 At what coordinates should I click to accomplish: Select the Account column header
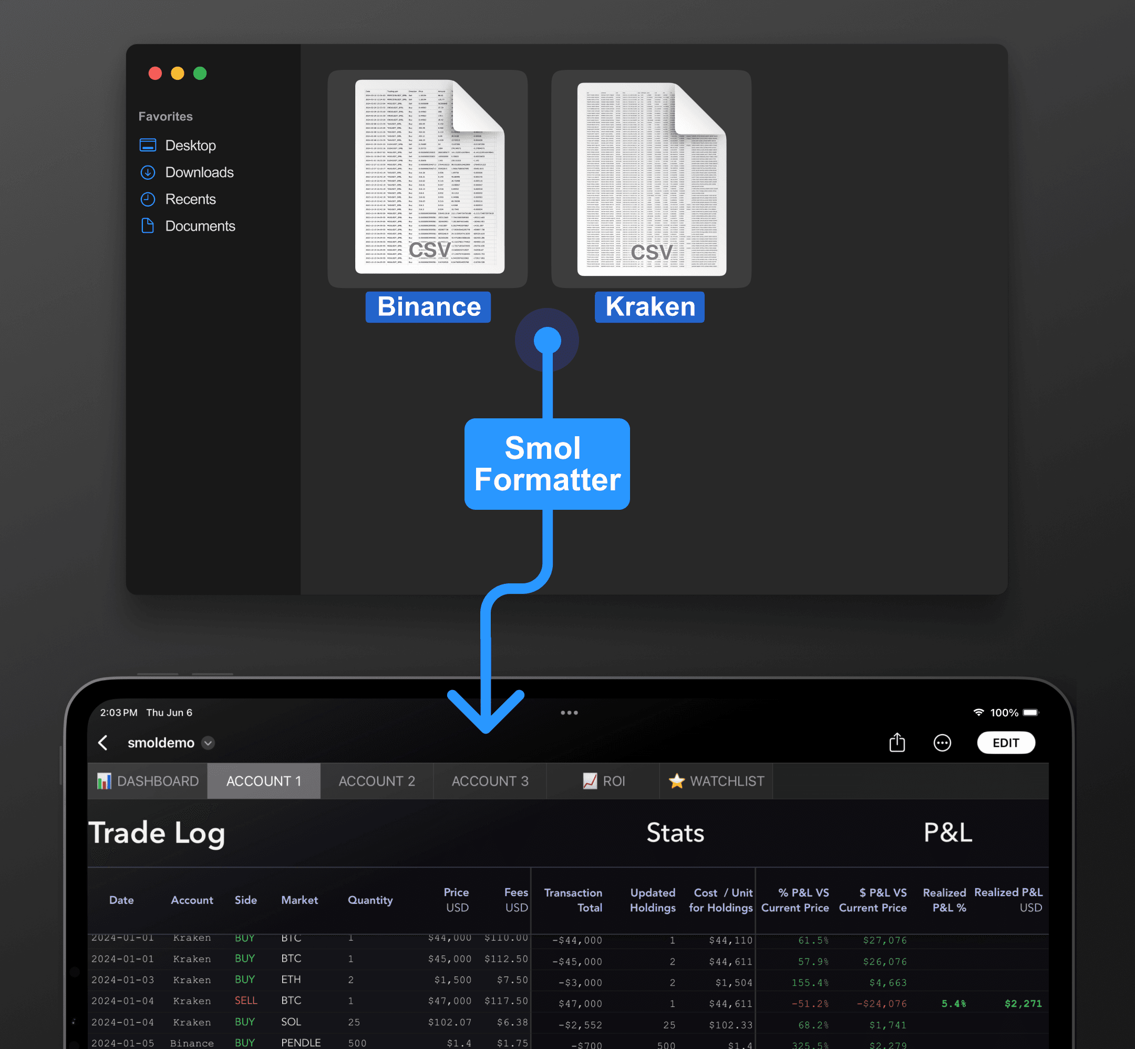coord(192,900)
